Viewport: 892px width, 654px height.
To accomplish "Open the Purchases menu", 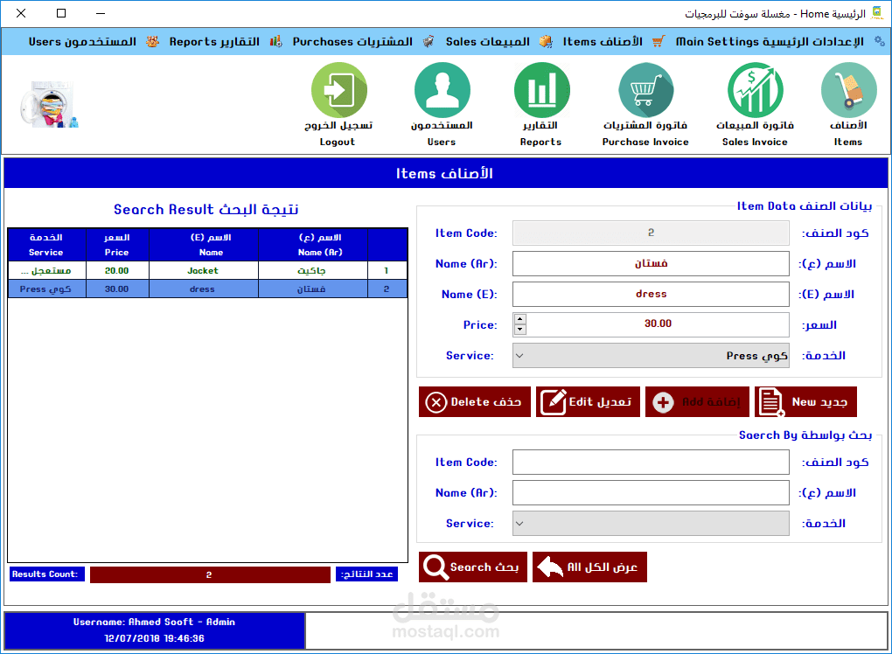I will (352, 41).
